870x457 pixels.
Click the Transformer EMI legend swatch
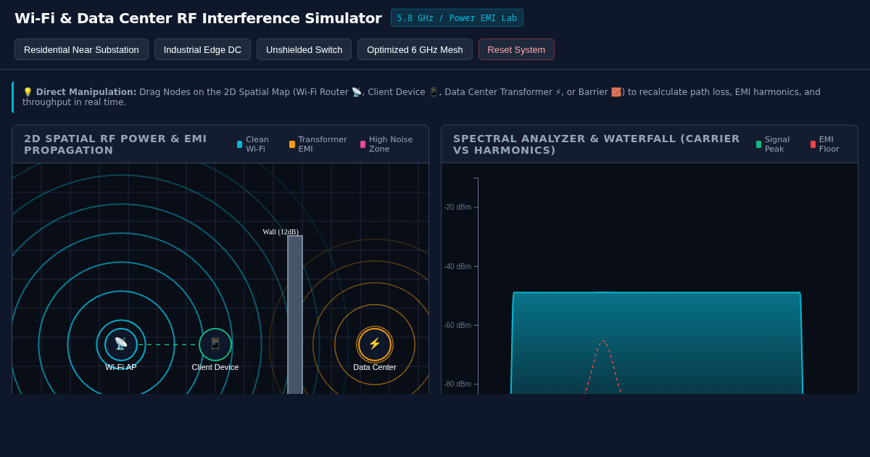coord(292,144)
